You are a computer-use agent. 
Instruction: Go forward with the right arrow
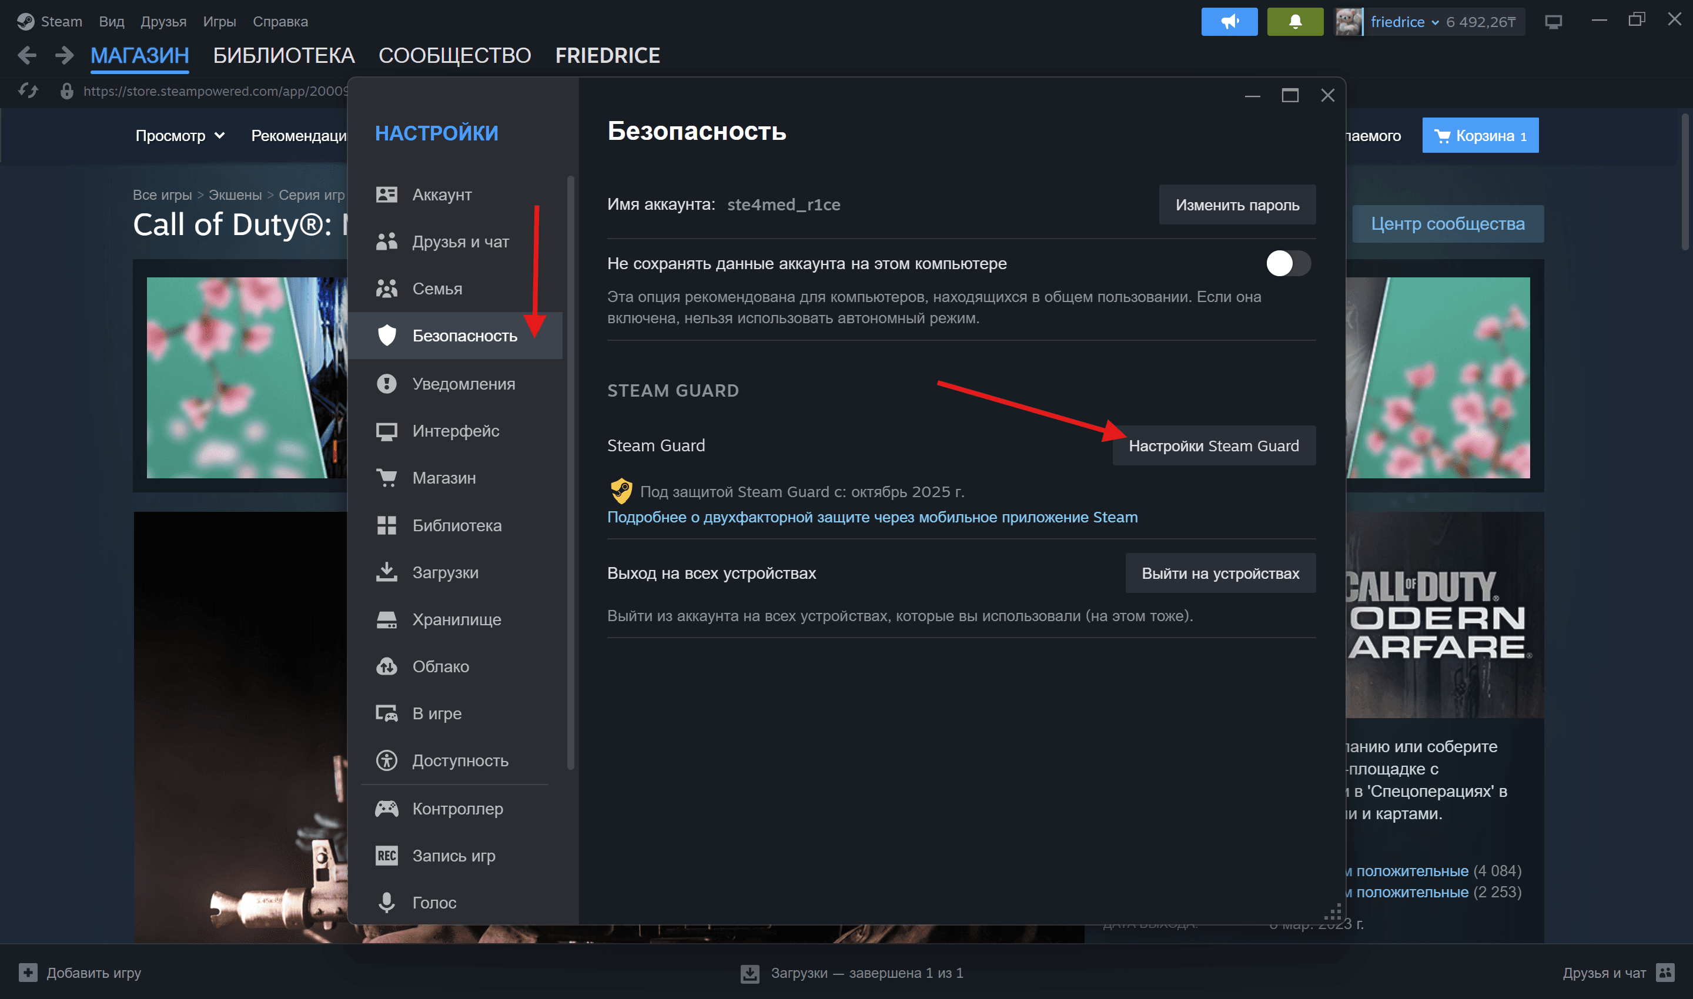(x=65, y=55)
